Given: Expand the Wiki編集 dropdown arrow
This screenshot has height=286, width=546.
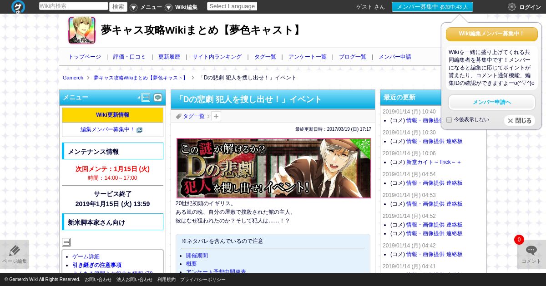Looking at the screenshot, I should click(x=168, y=7).
